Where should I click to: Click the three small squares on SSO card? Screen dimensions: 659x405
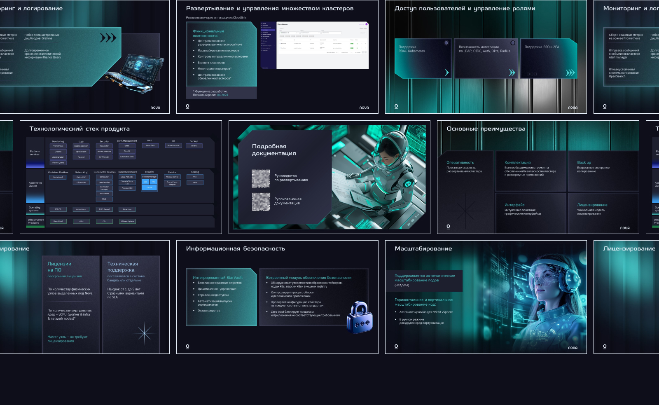pos(532,74)
